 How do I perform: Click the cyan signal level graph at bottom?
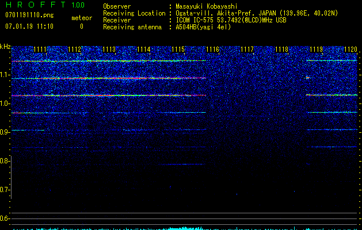(x=185, y=228)
